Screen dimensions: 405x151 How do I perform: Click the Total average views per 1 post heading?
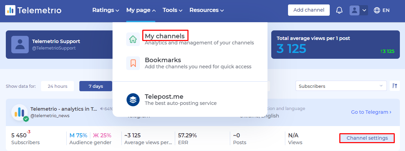313,38
